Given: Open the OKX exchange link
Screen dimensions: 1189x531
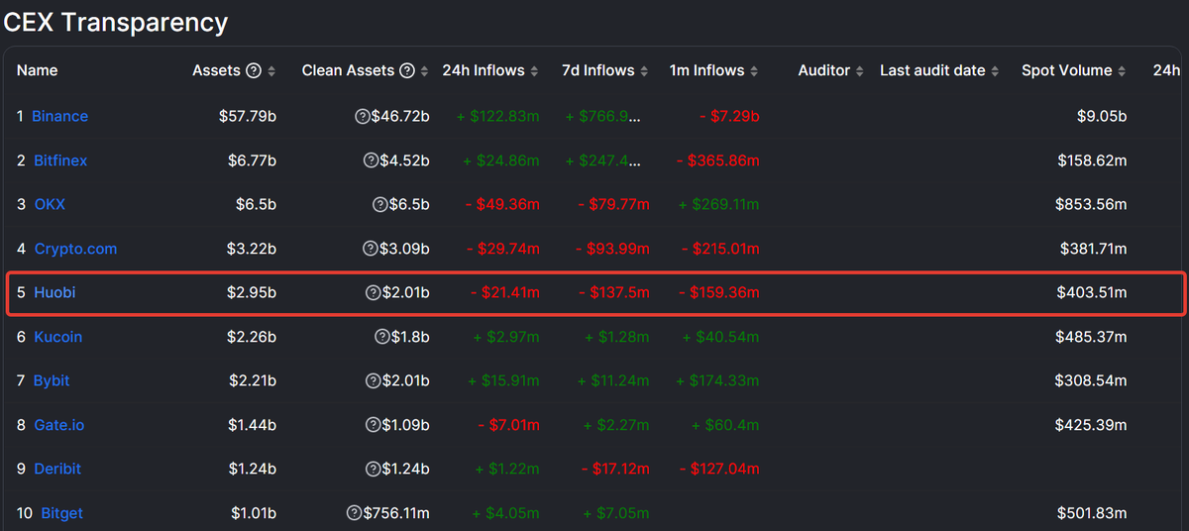Looking at the screenshot, I should coord(50,204).
